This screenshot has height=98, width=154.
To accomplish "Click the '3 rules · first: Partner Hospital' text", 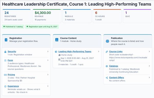I will pos(21,78).
